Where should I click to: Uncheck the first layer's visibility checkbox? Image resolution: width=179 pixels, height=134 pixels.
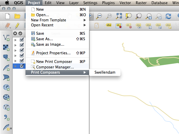coord(22,40)
